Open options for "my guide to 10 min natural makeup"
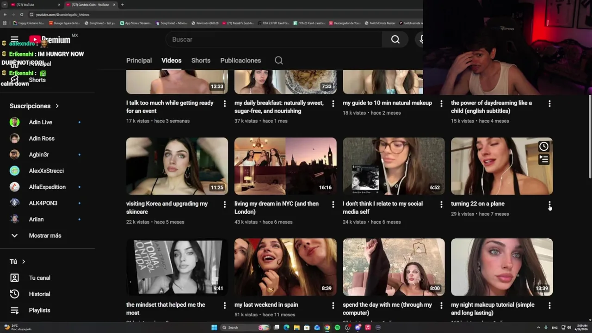This screenshot has width=592, height=333. point(441,104)
